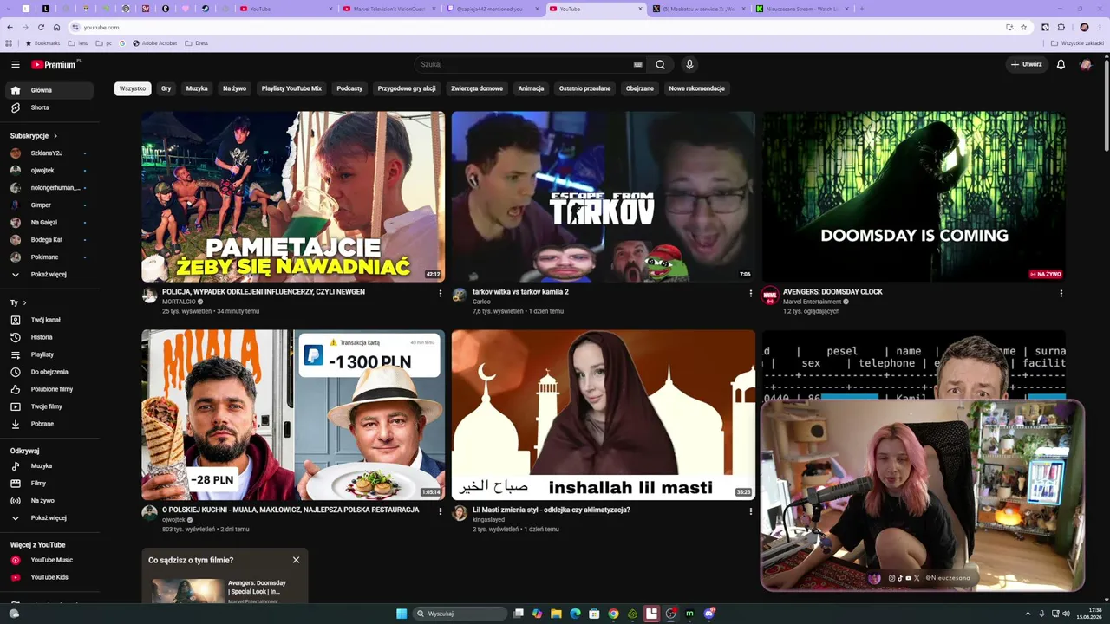Image resolution: width=1110 pixels, height=624 pixels.
Task: Open options for the O polskiej kuchni video
Action: coord(440,511)
